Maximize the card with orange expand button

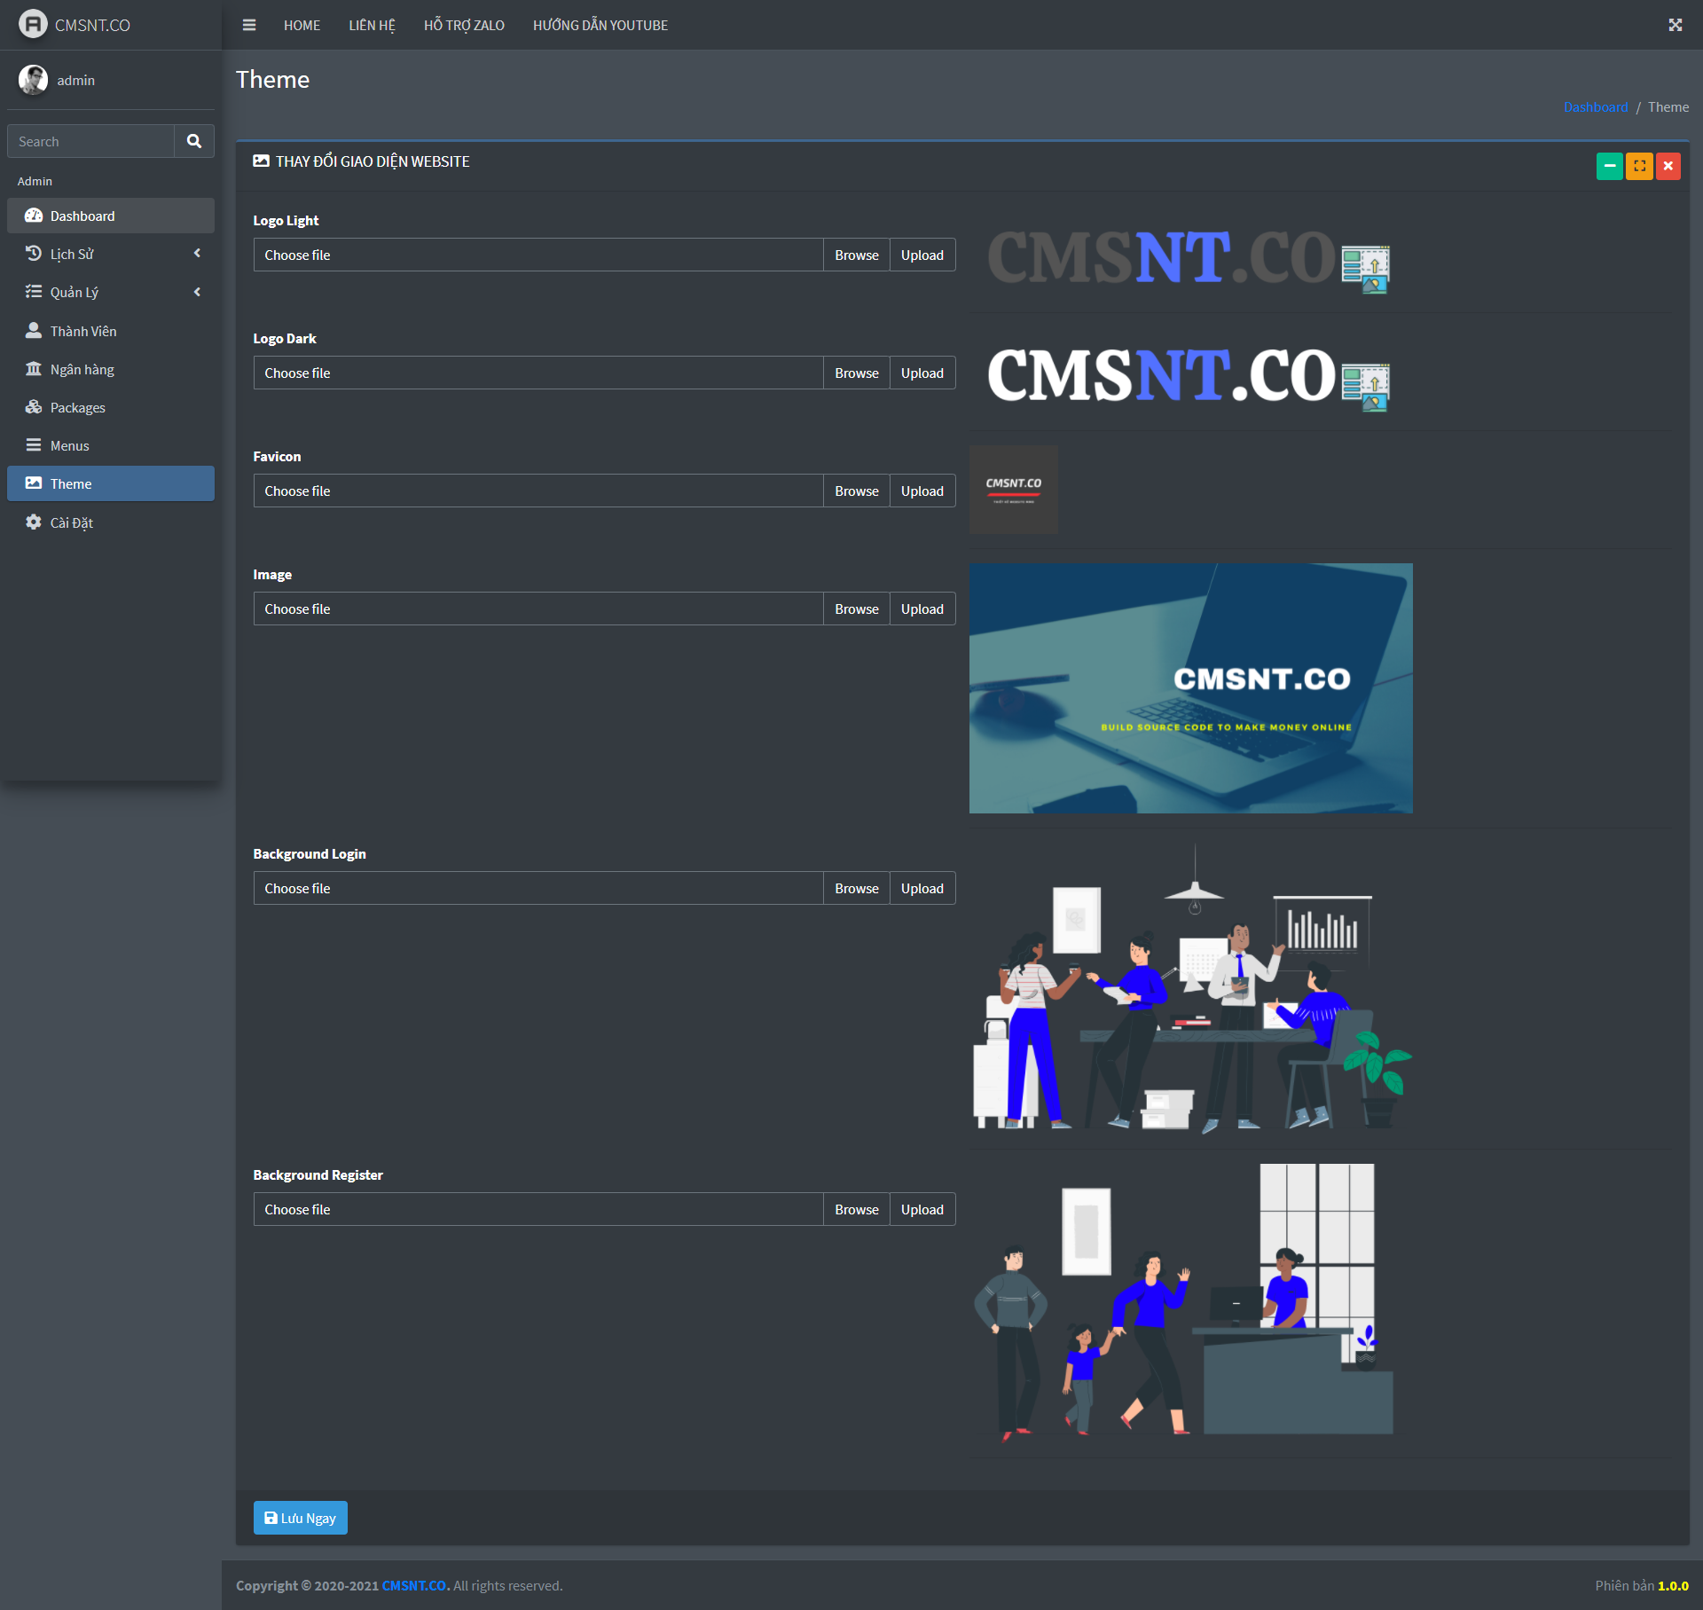pyautogui.click(x=1638, y=166)
